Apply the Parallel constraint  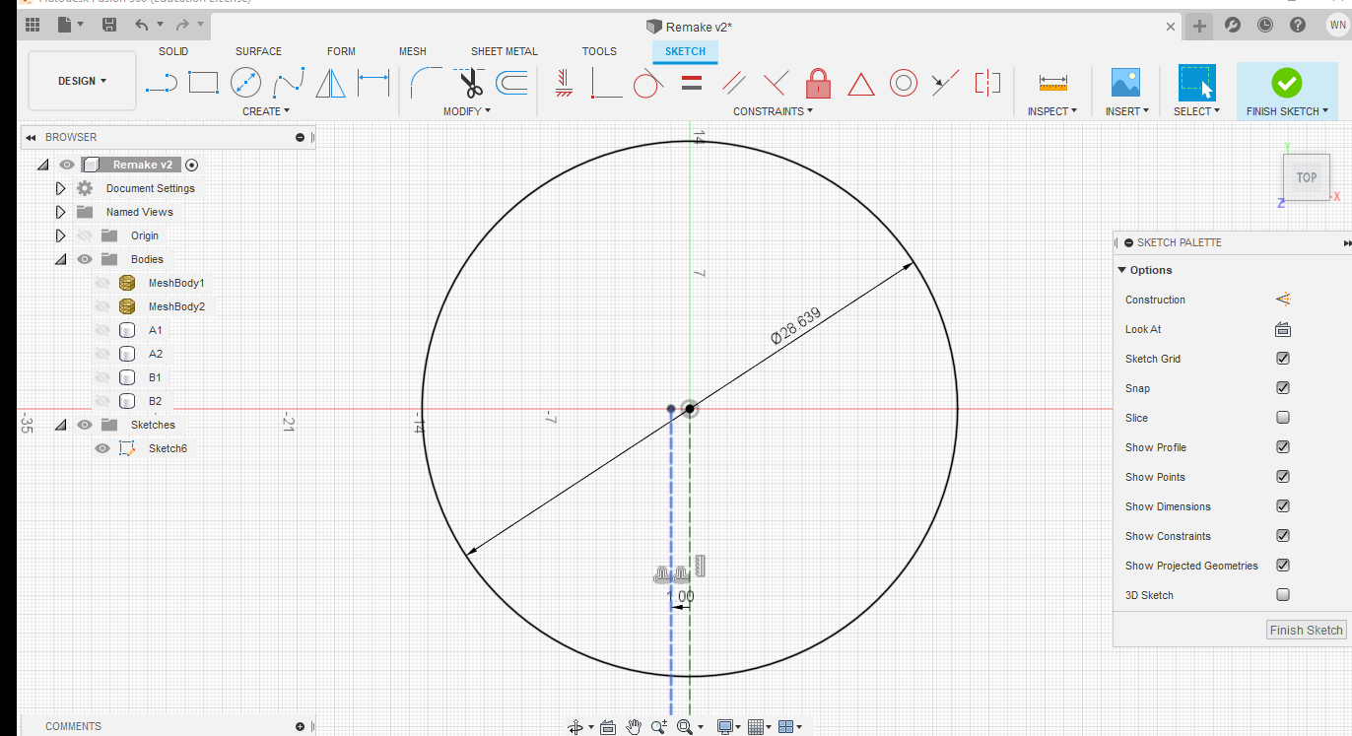pyautogui.click(x=733, y=83)
